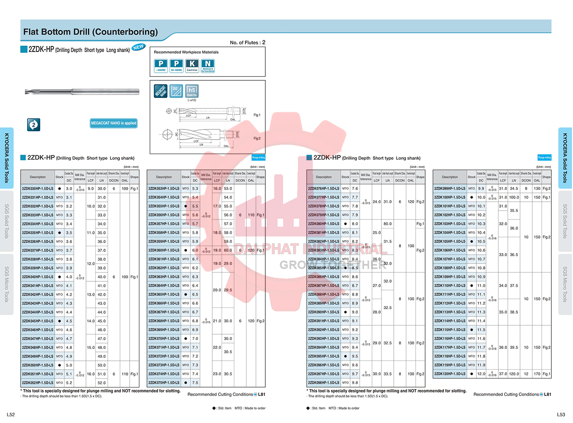Screen dimensions: 573x423
Task: Click the Plunge milling badge on page L52
Action: pyautogui.click(x=259, y=157)
